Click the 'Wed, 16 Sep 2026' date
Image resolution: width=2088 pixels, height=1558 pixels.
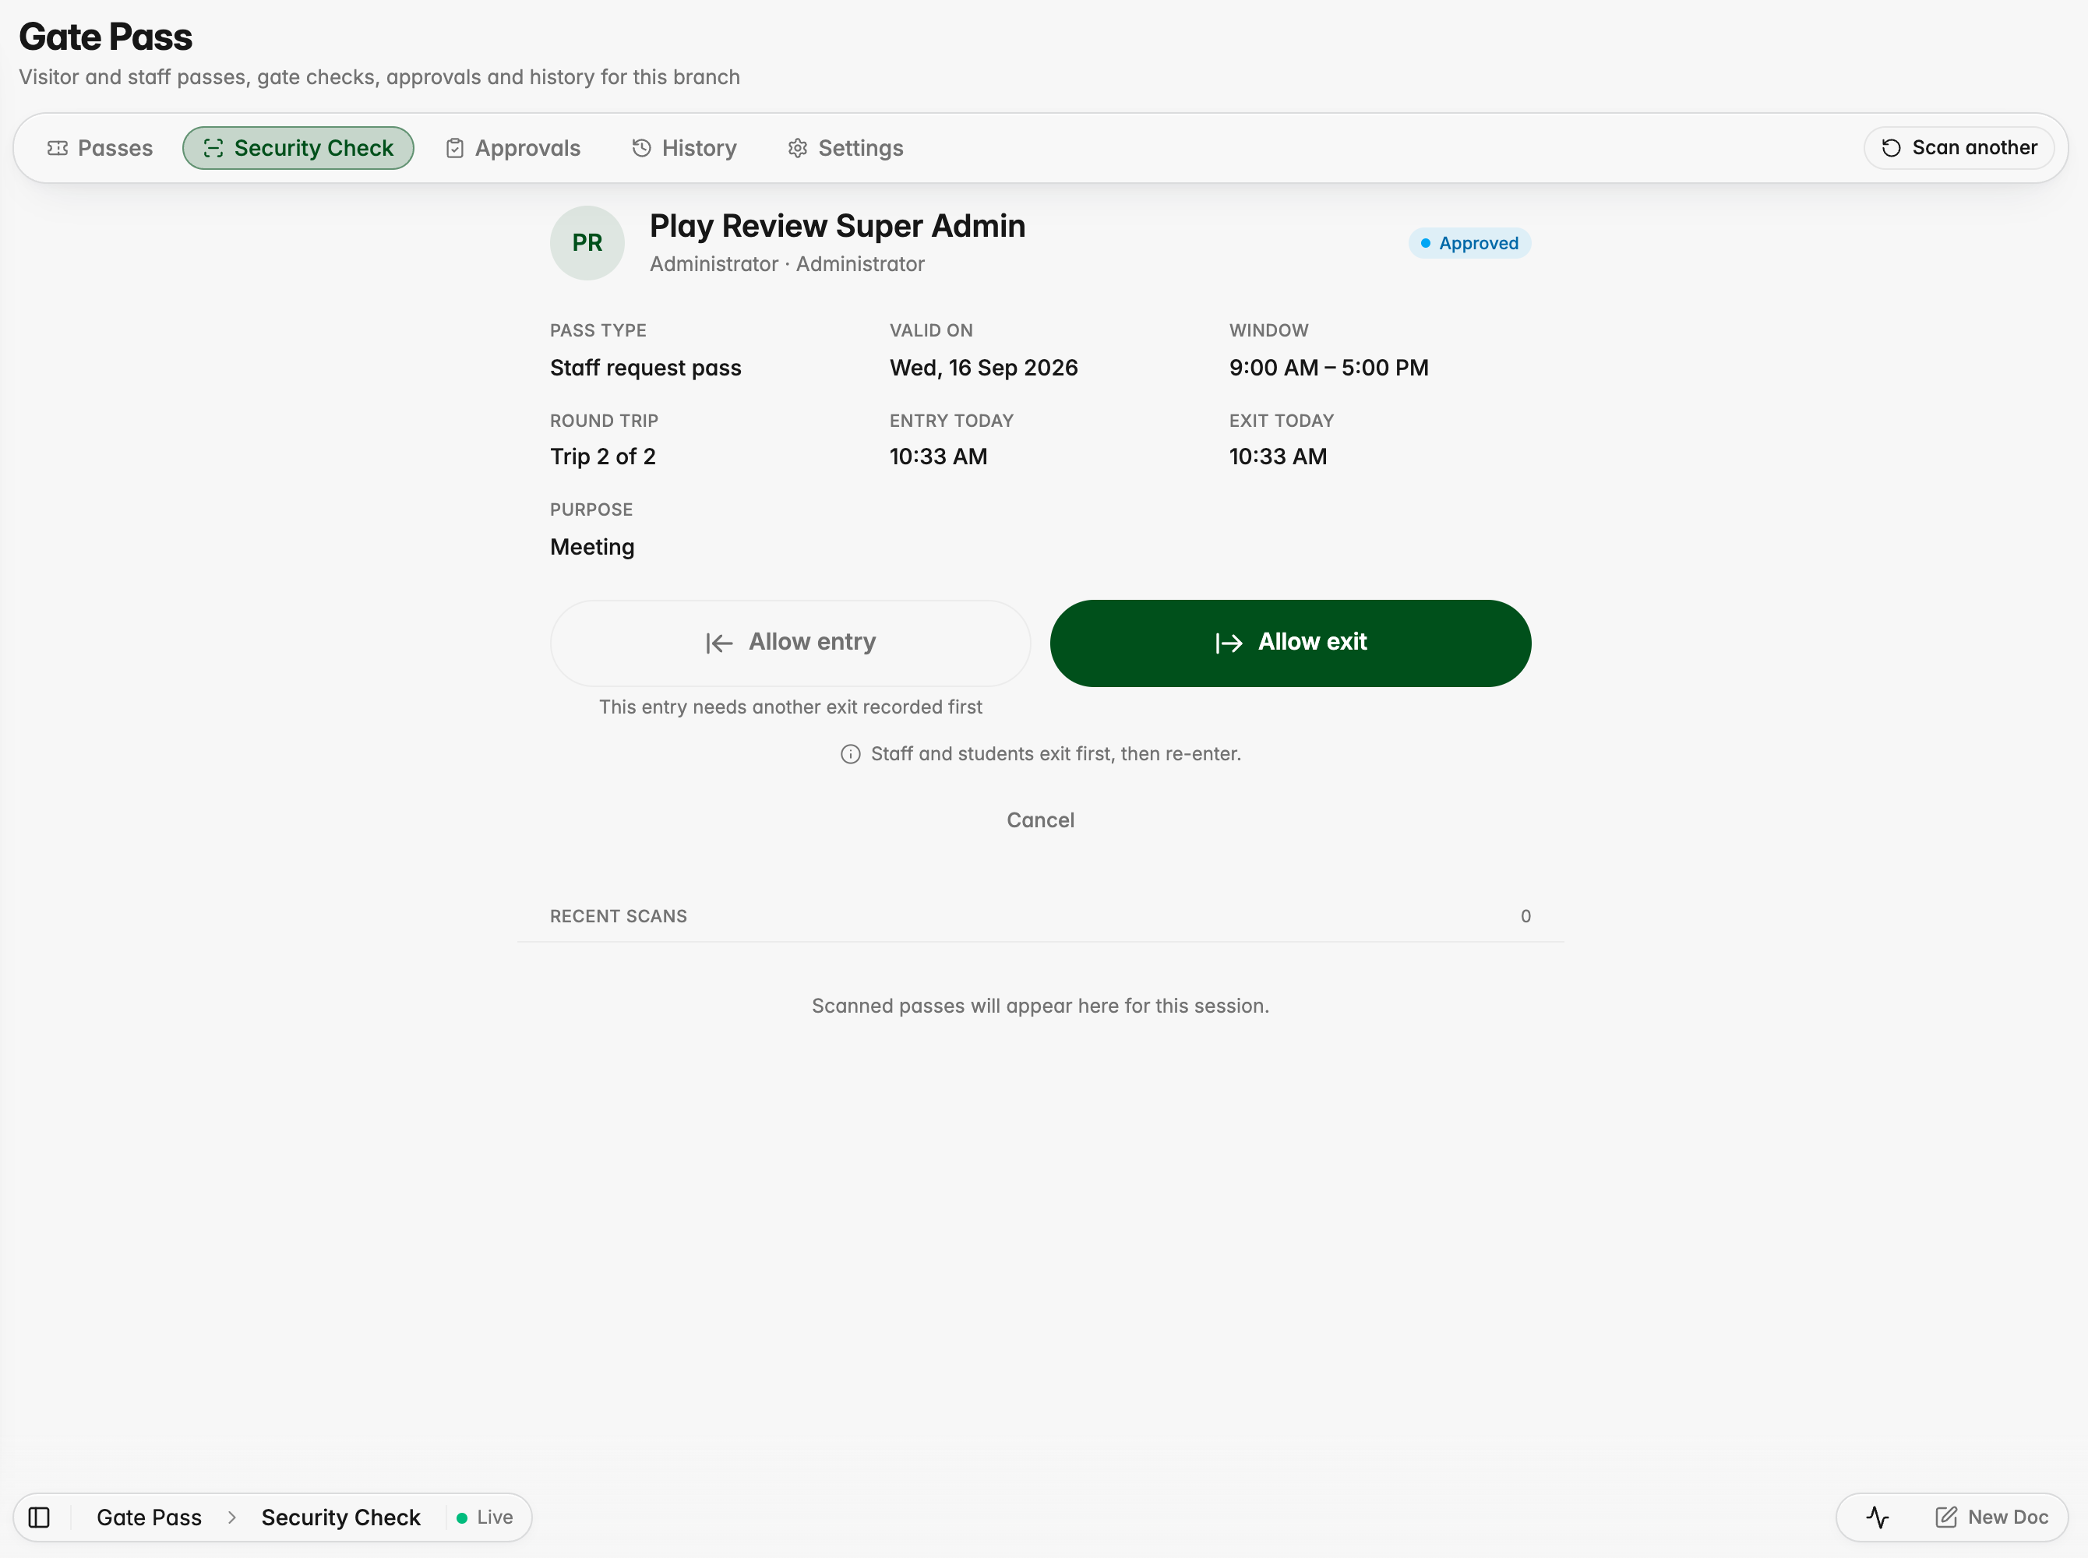pyautogui.click(x=984, y=368)
